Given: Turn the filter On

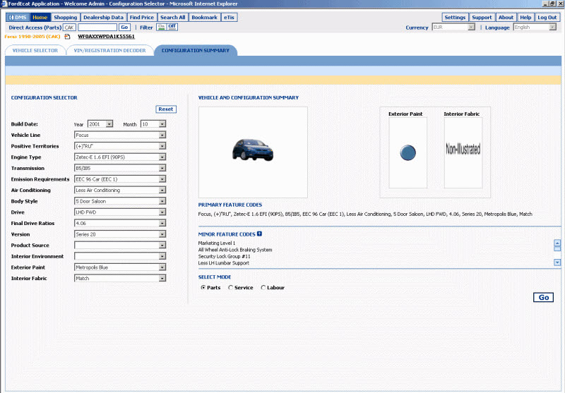Looking at the screenshot, I should click(161, 27).
